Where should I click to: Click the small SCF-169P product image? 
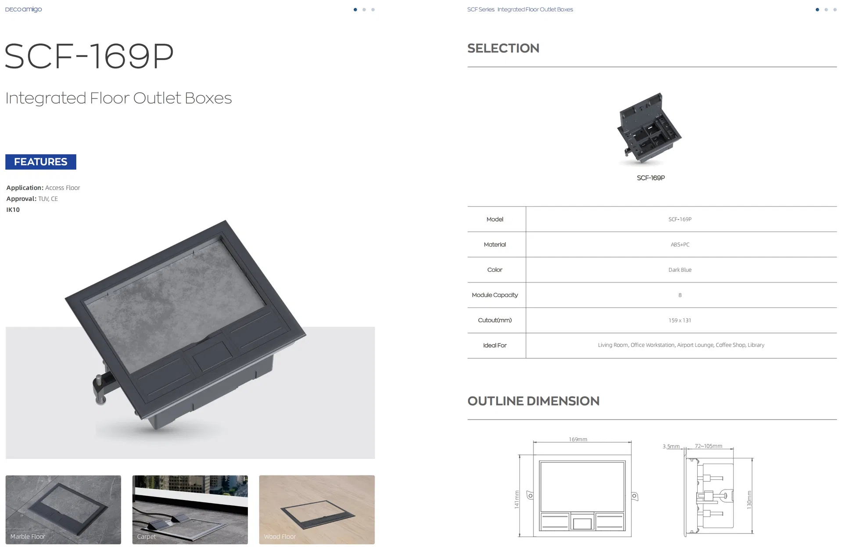point(649,129)
